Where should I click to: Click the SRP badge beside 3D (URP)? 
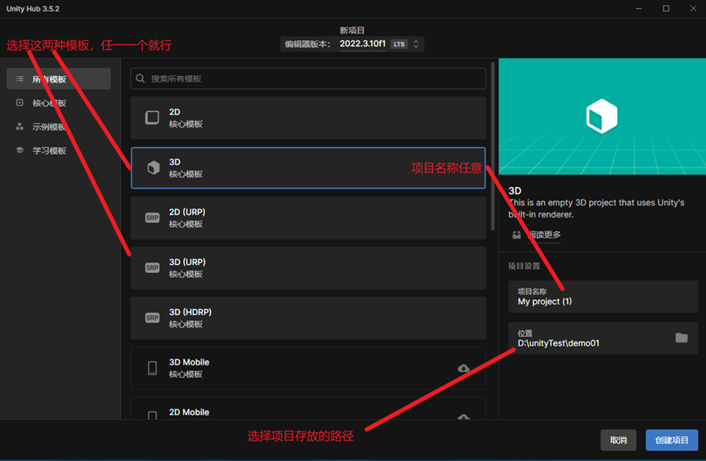pos(152,268)
